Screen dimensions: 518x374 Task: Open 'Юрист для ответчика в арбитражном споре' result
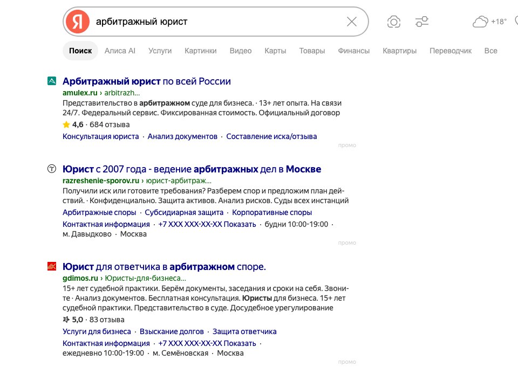[x=164, y=266]
